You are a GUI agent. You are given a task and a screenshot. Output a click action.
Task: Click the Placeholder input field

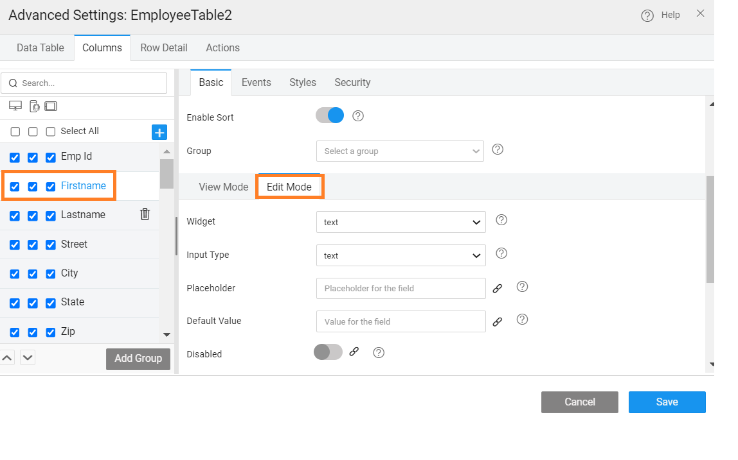(401, 289)
